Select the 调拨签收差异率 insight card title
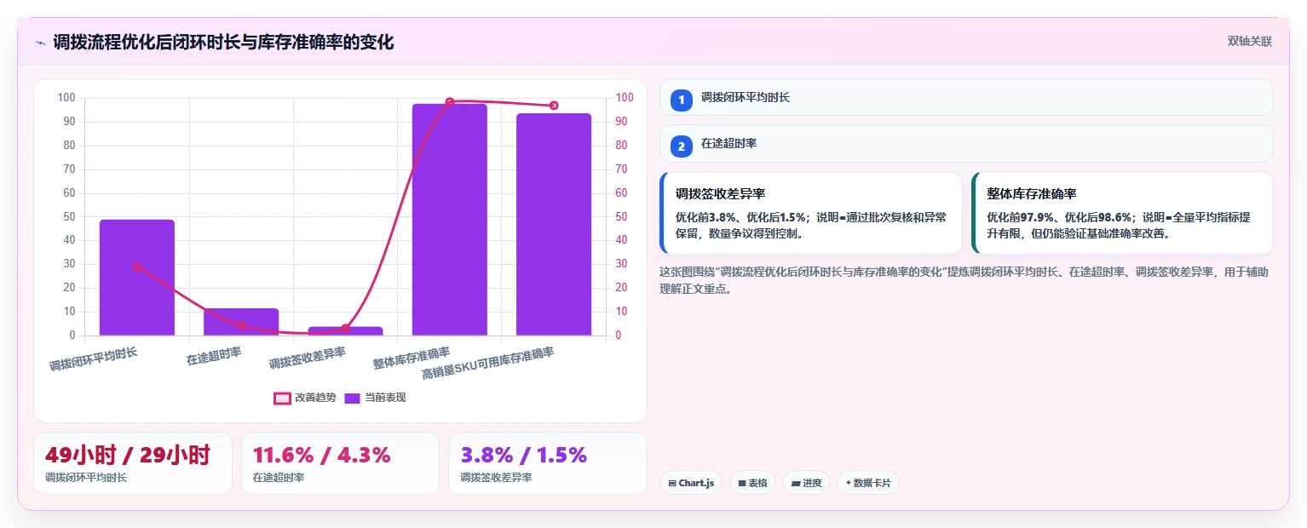 720,194
